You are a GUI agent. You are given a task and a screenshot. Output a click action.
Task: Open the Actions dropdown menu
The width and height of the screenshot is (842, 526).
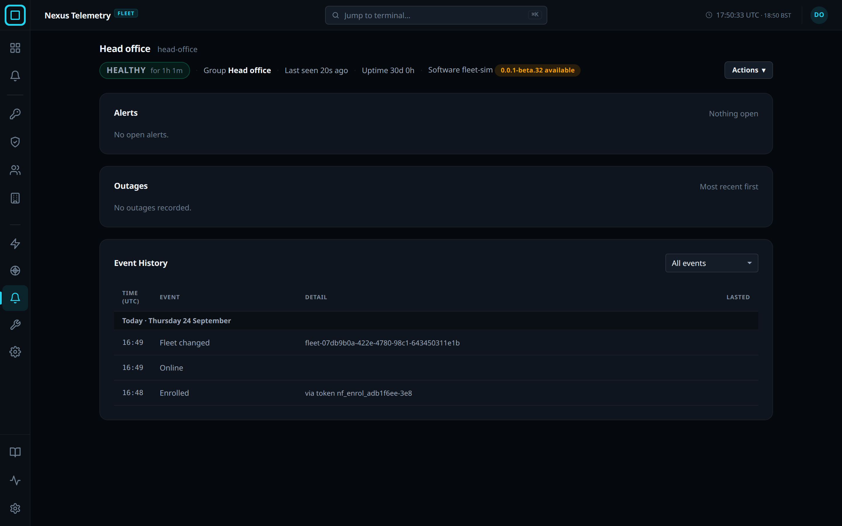(748, 70)
